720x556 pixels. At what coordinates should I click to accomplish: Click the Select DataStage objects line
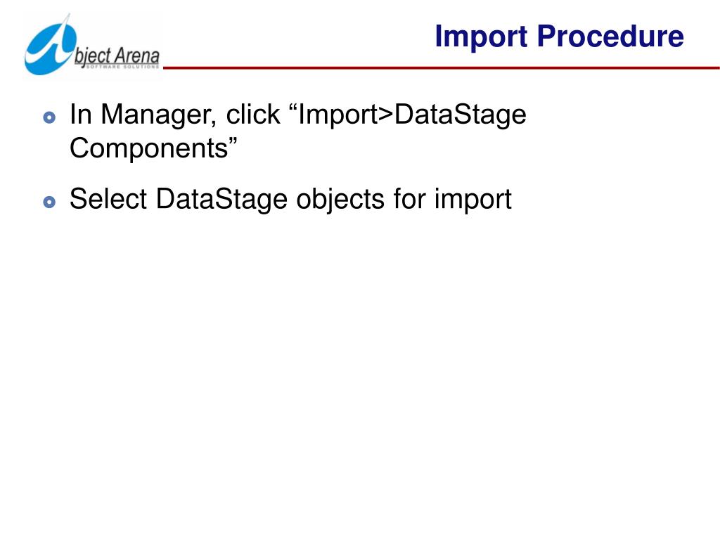pos(290,200)
